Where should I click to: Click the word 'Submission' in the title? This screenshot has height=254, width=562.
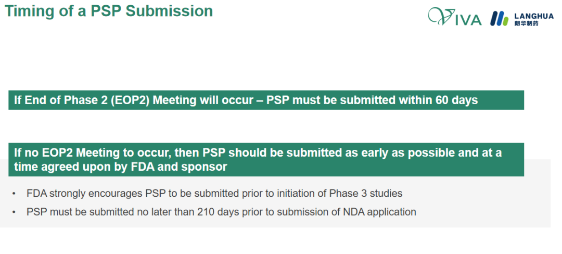(x=169, y=11)
